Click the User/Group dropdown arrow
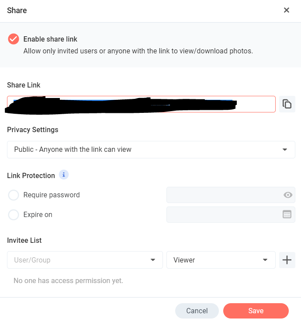The height and width of the screenshot is (322, 301). [x=153, y=260]
